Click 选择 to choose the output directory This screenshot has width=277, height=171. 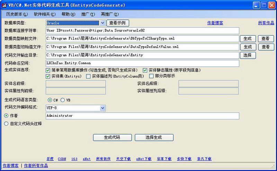click(248, 55)
